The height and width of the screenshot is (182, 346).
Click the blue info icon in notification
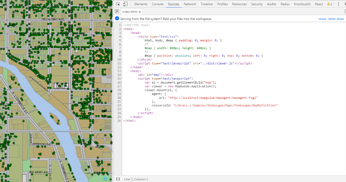pyautogui.click(x=117, y=19)
